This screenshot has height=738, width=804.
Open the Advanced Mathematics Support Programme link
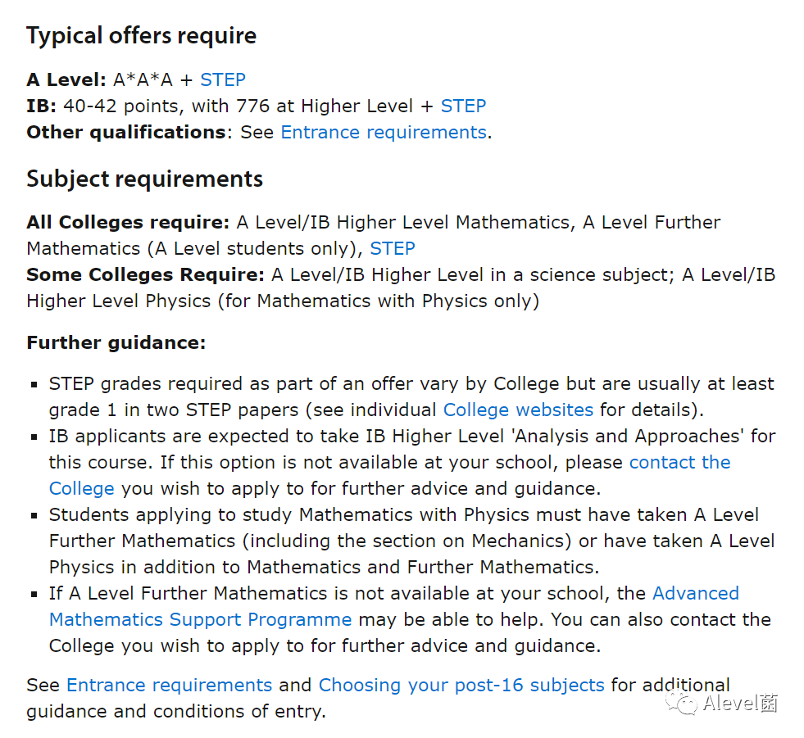(393, 606)
